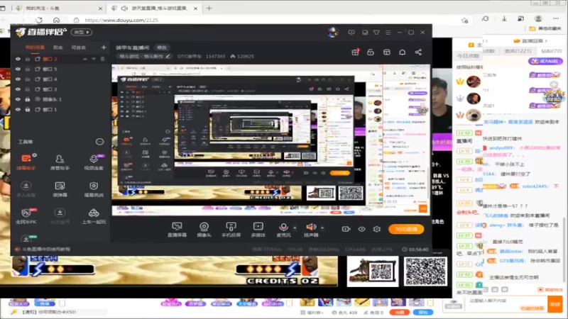Open the filter funnel icon in title bar
Viewport: 568px width, 319px height.
tap(376, 32)
